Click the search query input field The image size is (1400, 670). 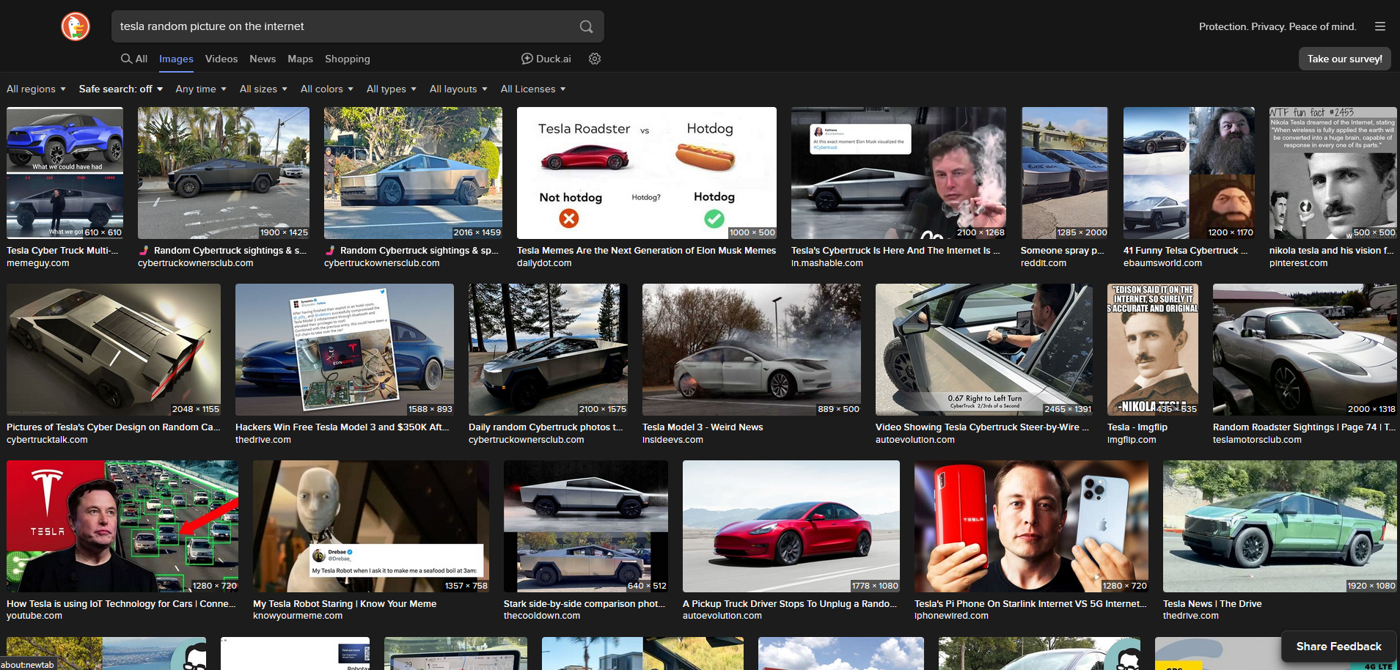345,26
